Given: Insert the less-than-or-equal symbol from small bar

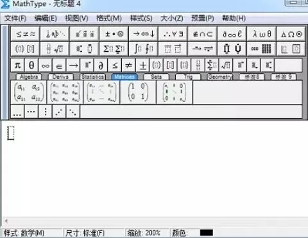Looking at the screenshot, I should (115, 65).
